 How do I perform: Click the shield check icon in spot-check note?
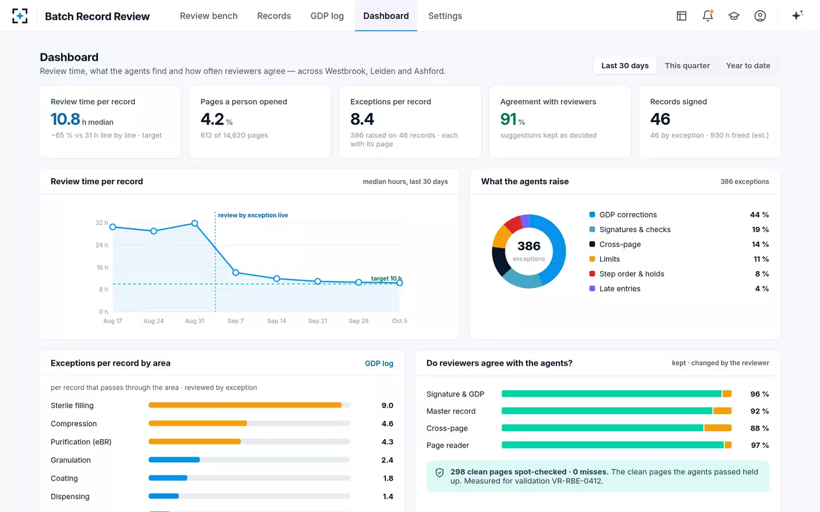pyautogui.click(x=440, y=473)
